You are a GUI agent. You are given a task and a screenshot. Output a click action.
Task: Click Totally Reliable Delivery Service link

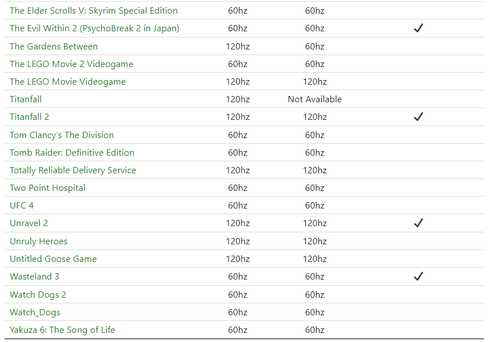[x=73, y=170]
